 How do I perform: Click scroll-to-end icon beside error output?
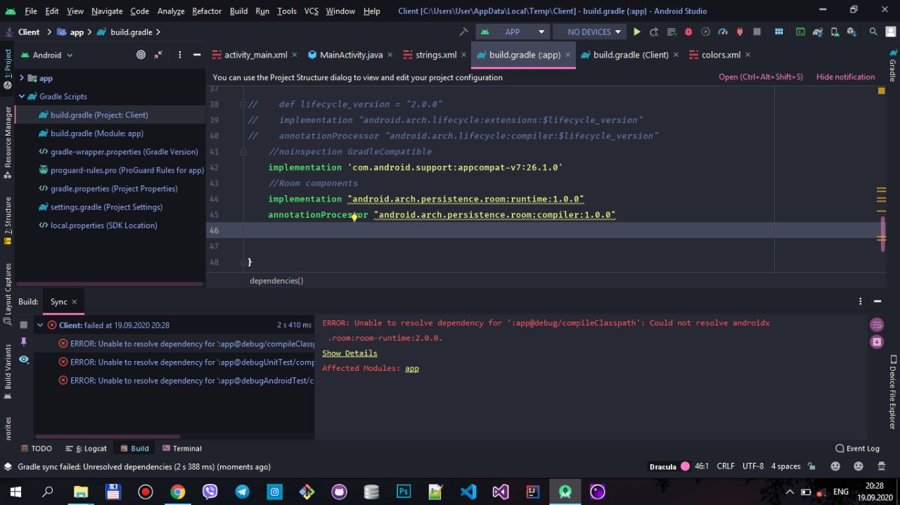877,342
